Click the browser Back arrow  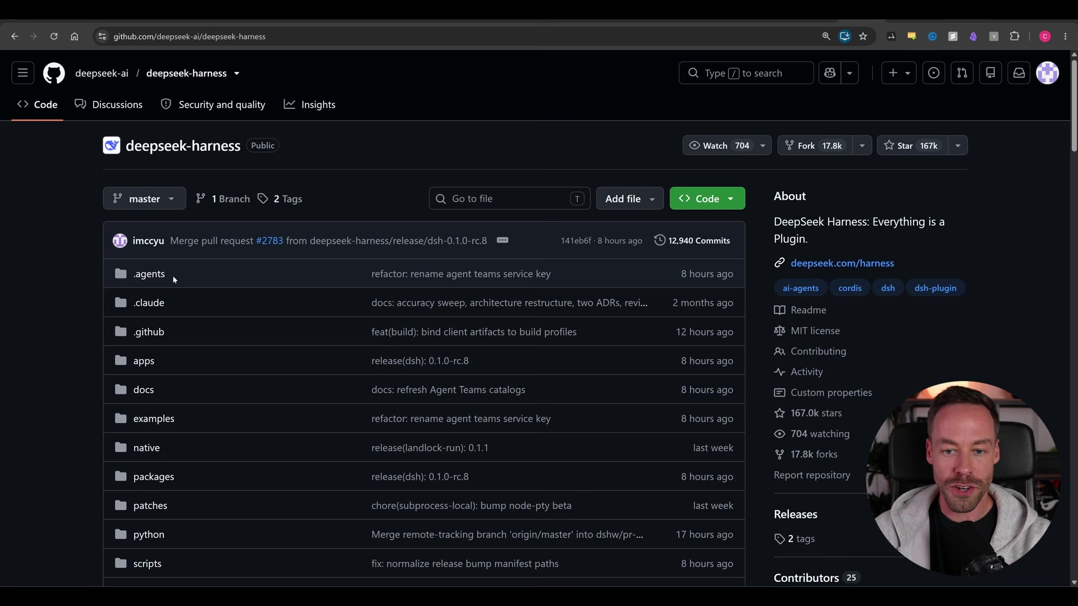[15, 36]
